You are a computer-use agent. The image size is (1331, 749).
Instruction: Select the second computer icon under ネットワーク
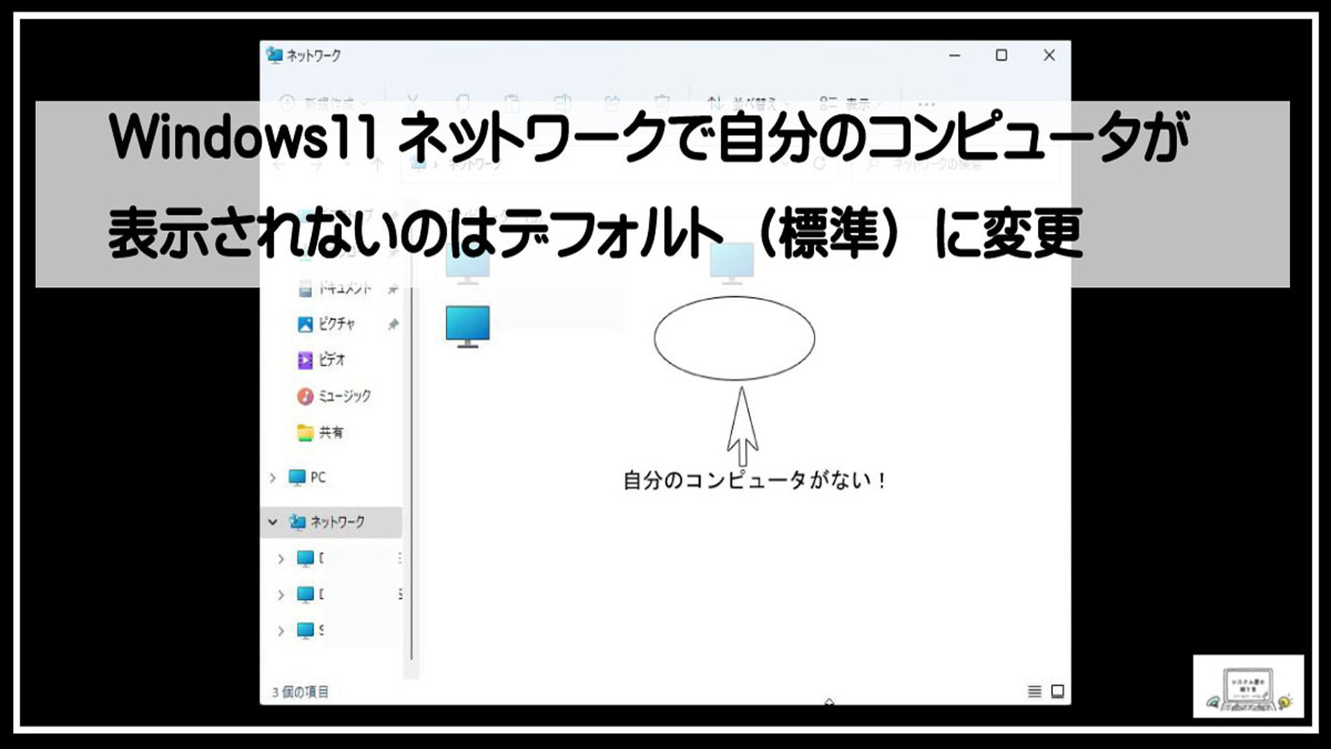click(x=306, y=594)
